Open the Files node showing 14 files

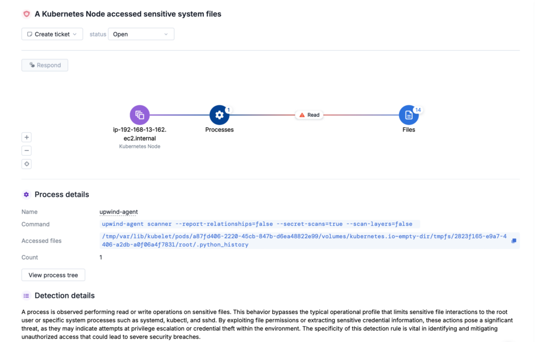coord(409,115)
